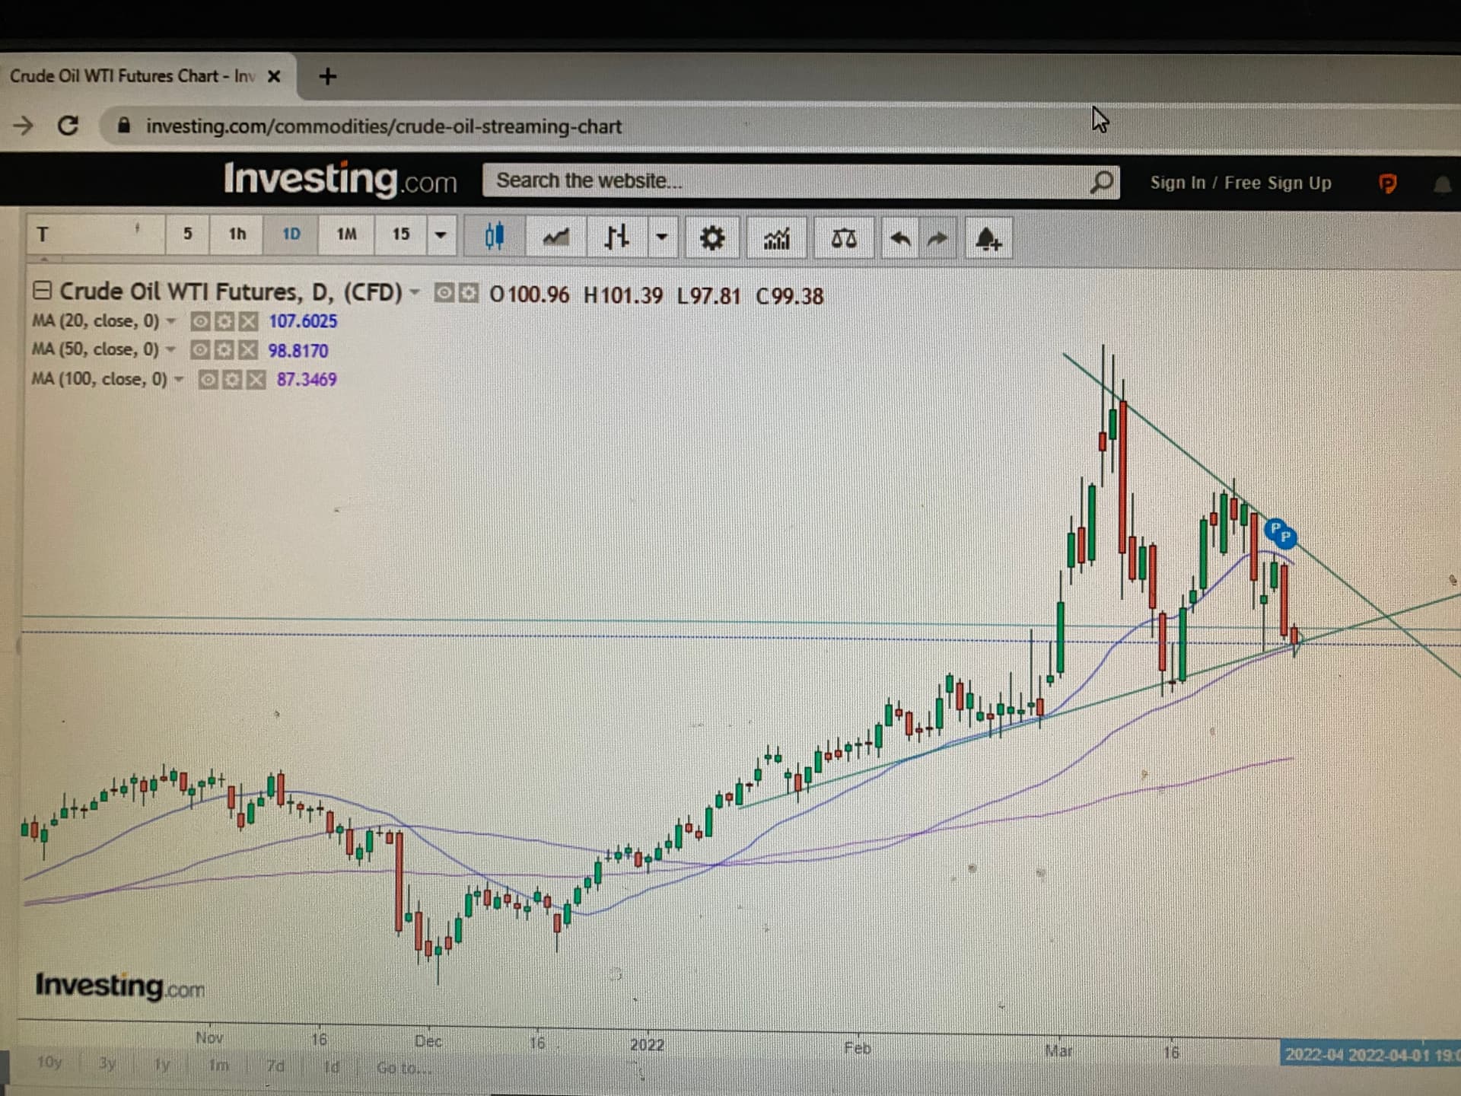Switch to Crude Oil WTI Futures Chart browser tab

[x=131, y=76]
